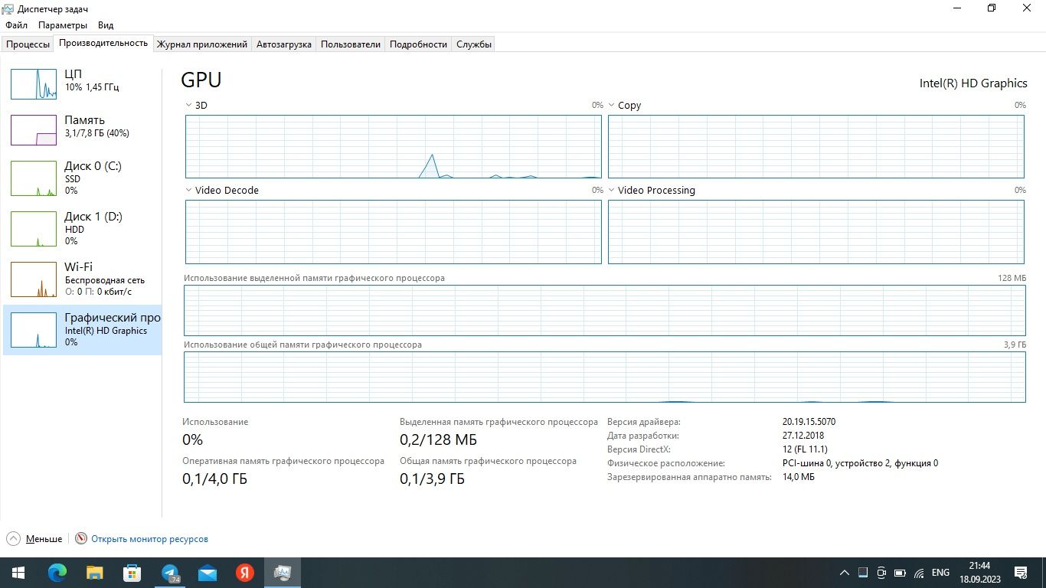Click the Video Processing usage graph
Viewport: 1046px width, 588px height.
click(x=816, y=232)
